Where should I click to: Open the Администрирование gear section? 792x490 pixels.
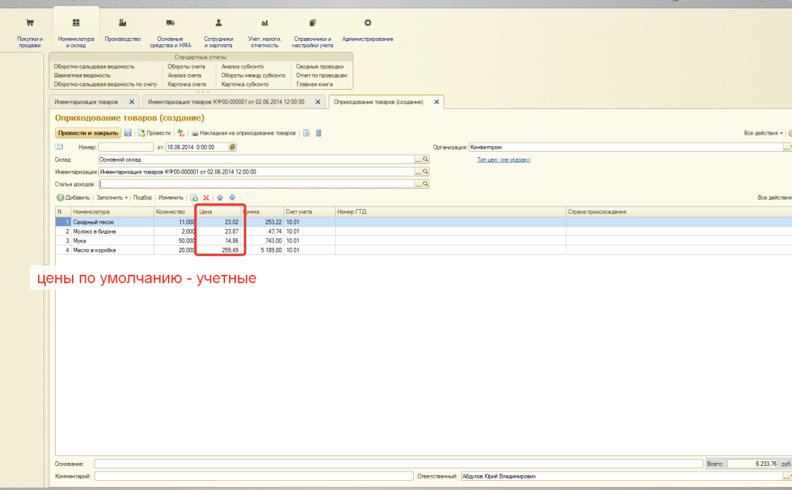tap(367, 29)
